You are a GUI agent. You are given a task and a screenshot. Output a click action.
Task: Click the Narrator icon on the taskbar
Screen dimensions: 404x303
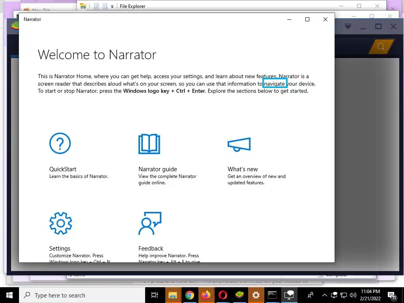[x=289, y=295]
